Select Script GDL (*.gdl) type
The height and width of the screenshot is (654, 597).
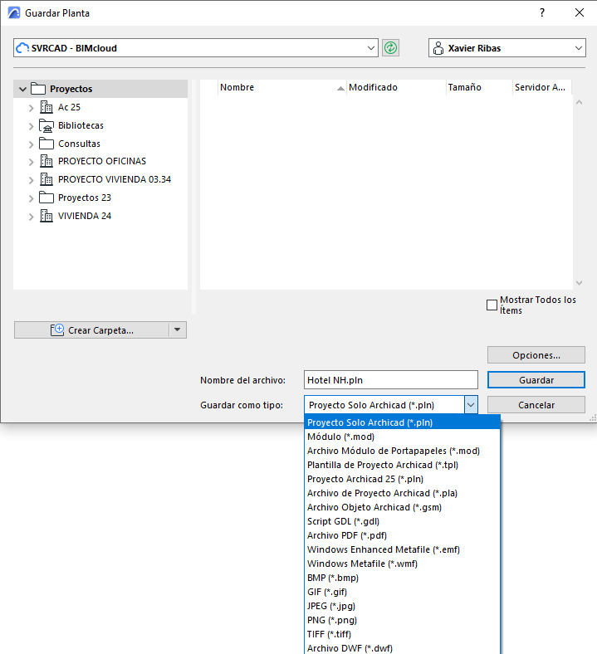(403, 521)
